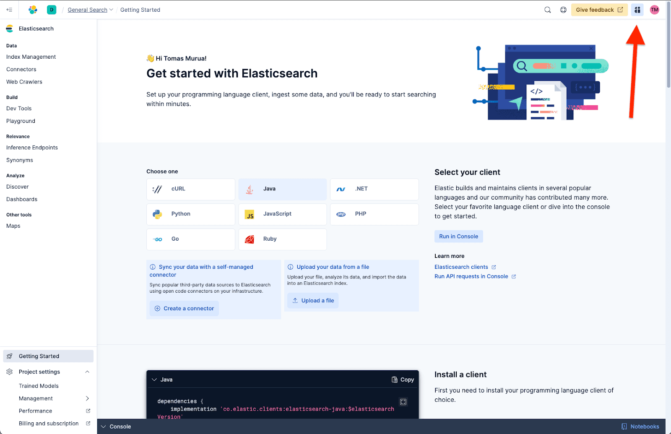Open Dev Tools from the sidebar

click(x=18, y=108)
